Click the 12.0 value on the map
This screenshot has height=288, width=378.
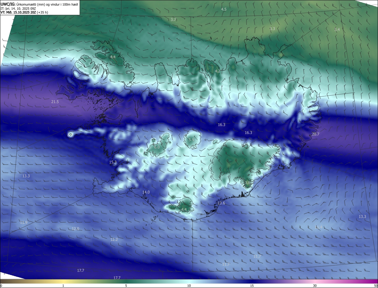[x=75, y=229]
